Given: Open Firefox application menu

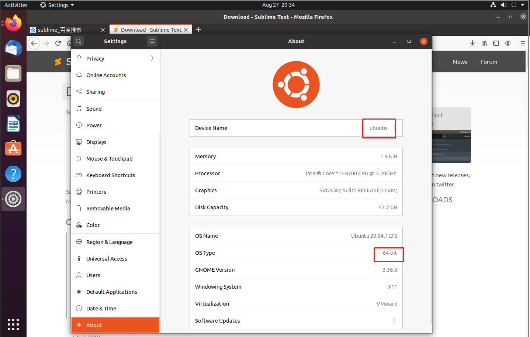Looking at the screenshot, I should pyautogui.click(x=523, y=43).
